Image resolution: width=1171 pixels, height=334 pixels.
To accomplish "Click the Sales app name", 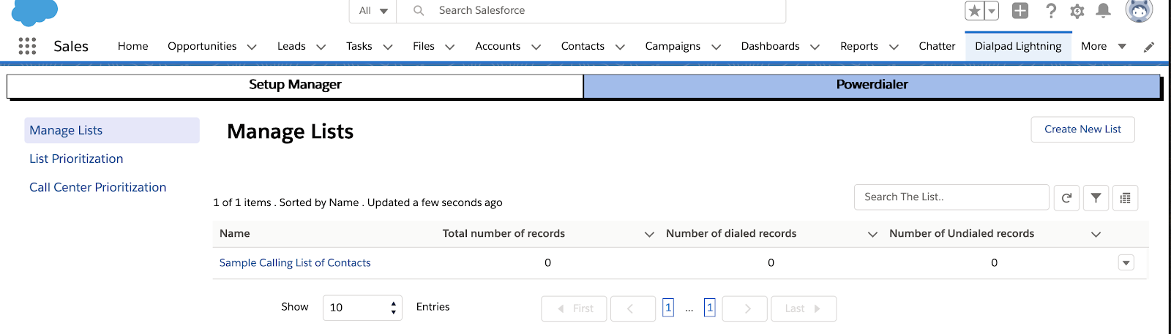I will coord(71,46).
